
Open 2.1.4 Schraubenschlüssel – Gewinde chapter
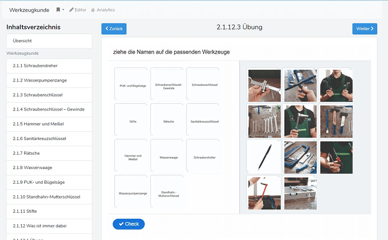[49, 109]
